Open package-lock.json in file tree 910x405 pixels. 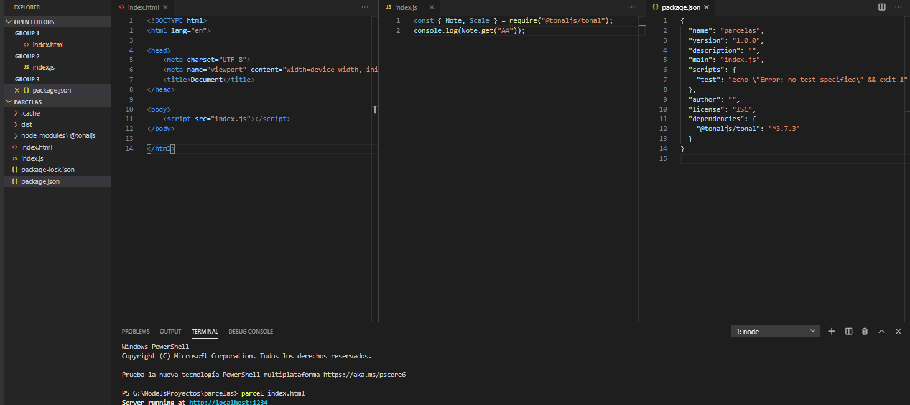coord(57,170)
